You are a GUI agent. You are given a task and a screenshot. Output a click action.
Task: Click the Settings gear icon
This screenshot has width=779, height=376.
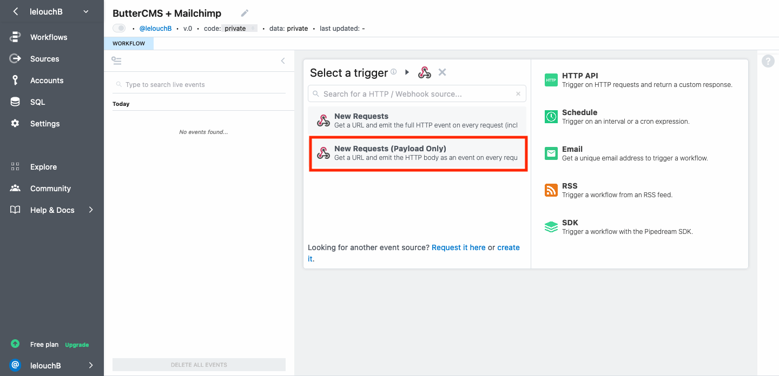pos(15,123)
